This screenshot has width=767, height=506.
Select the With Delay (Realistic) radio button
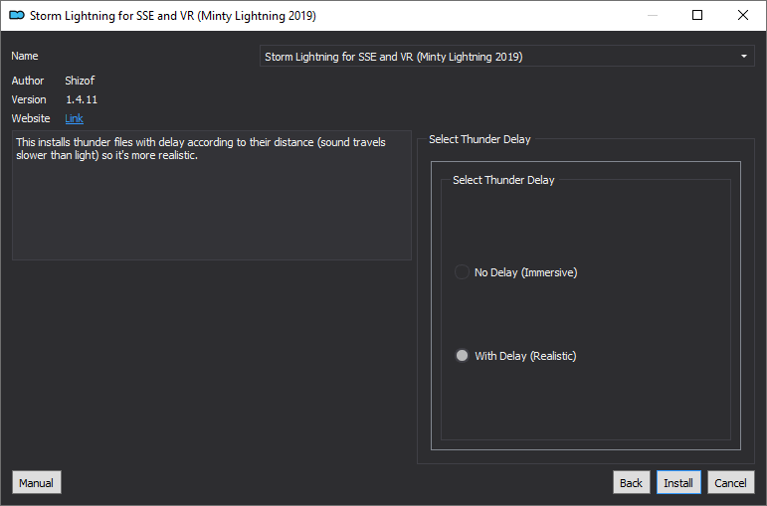(462, 356)
